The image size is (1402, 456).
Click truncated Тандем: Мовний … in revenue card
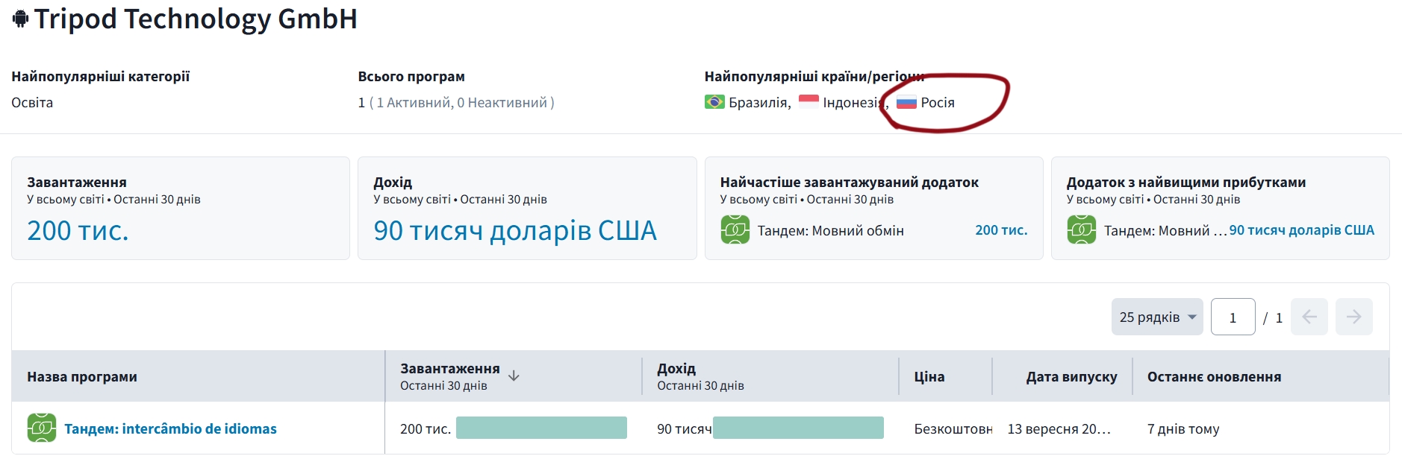[x=1165, y=230]
